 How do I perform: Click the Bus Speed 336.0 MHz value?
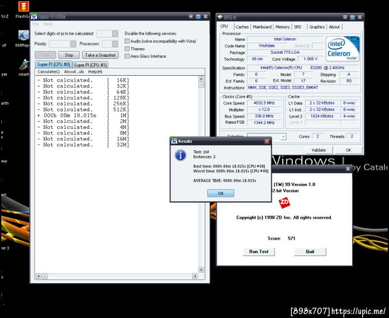pyautogui.click(x=264, y=116)
